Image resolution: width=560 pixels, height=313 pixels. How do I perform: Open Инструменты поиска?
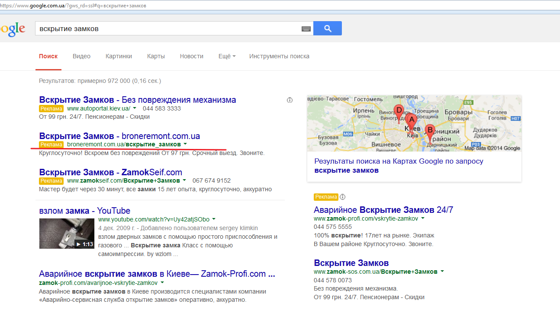click(279, 56)
